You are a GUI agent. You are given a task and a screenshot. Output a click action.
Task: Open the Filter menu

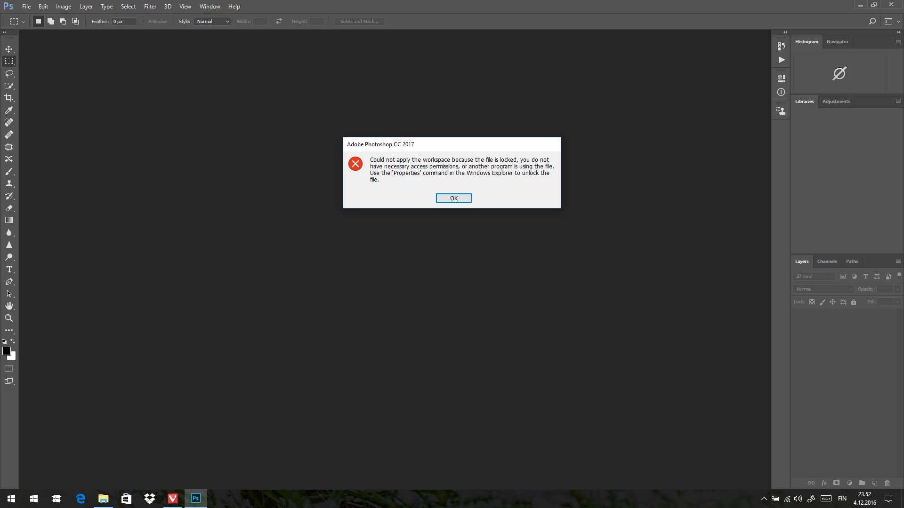click(x=150, y=7)
